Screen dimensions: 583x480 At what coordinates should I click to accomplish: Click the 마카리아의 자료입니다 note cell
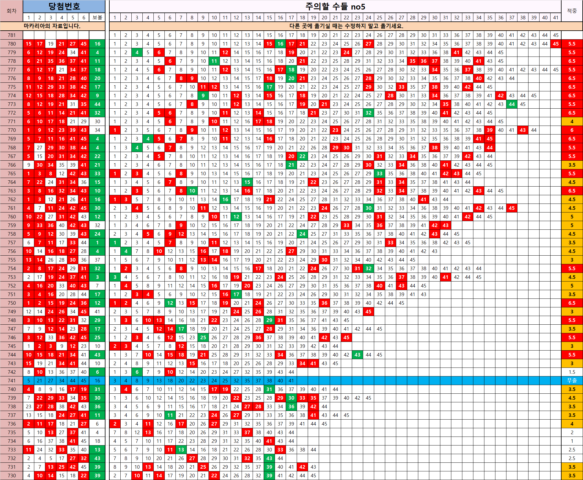tap(52, 26)
